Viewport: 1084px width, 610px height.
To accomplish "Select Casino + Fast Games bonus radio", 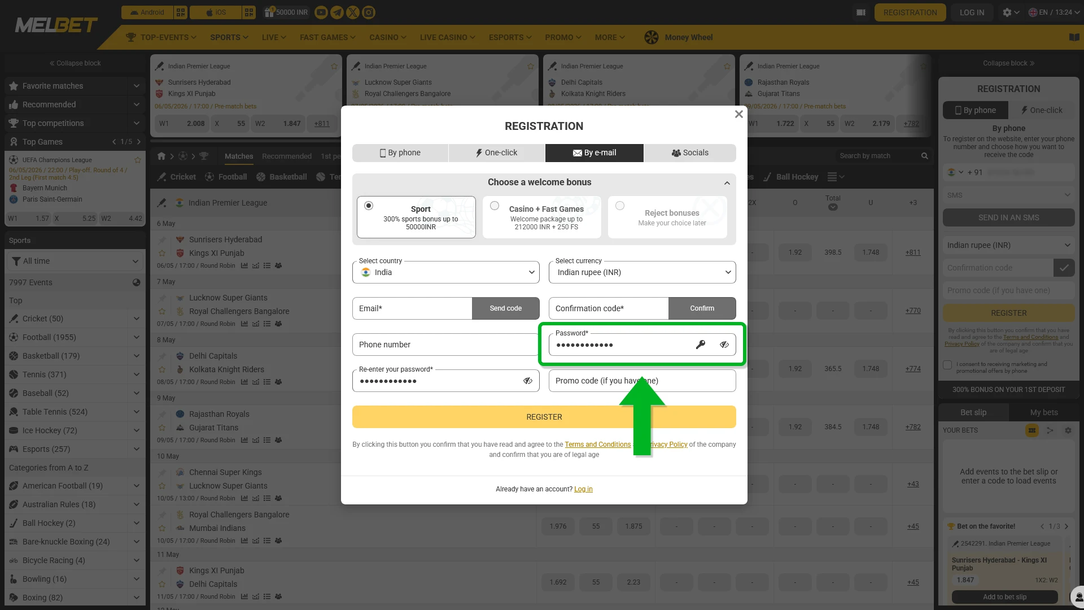I will pos(495,206).
